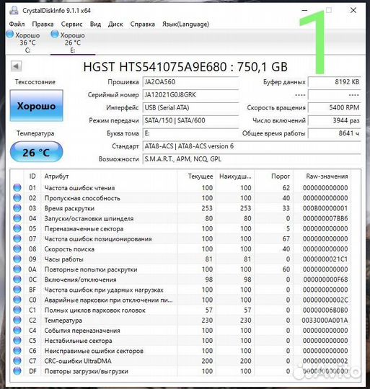The height and width of the screenshot is (389, 370).
Task: Click the 26 °C temperature button
Action: 36,152
